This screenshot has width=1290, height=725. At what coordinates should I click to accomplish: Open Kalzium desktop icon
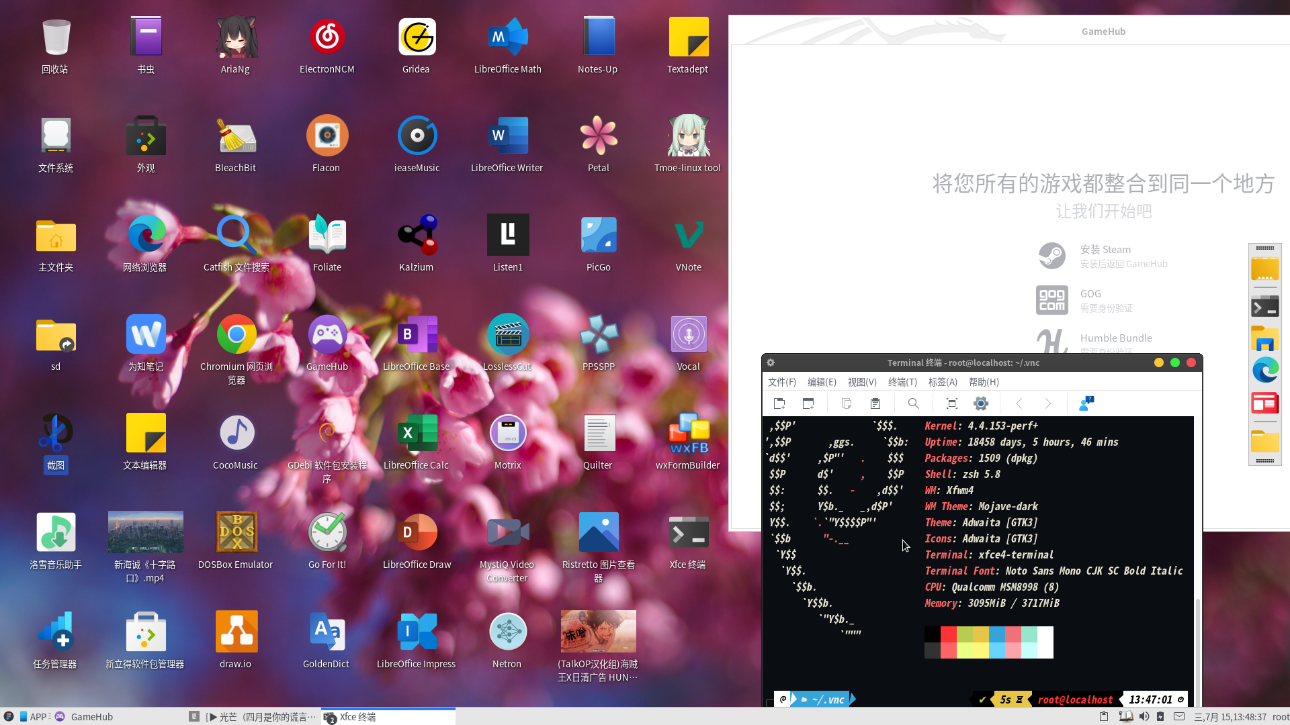417,243
